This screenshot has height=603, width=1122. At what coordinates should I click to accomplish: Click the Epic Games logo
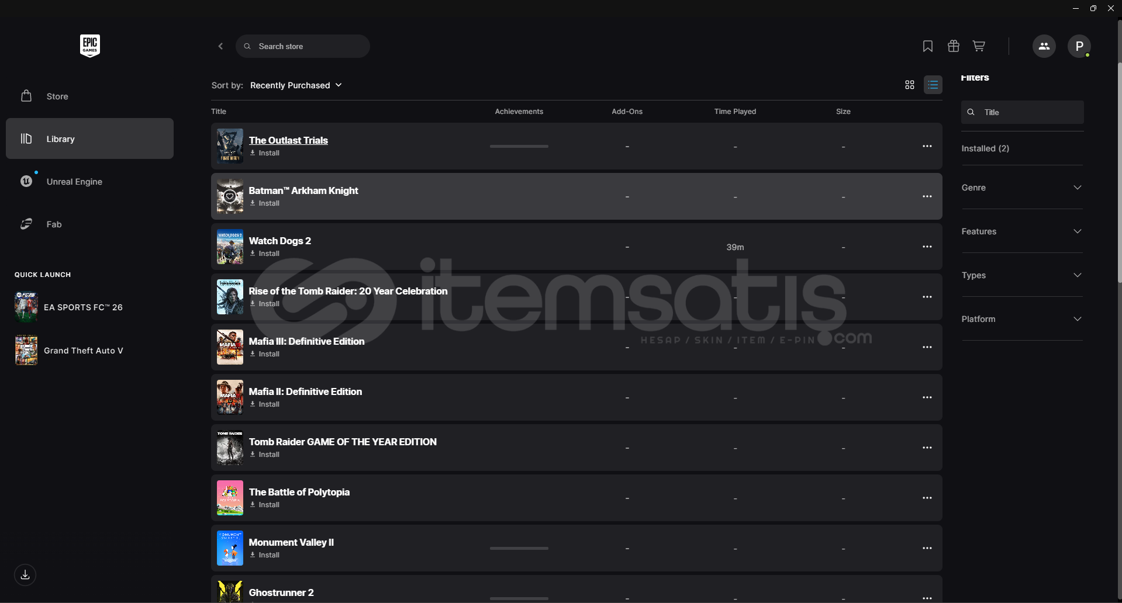[90, 46]
